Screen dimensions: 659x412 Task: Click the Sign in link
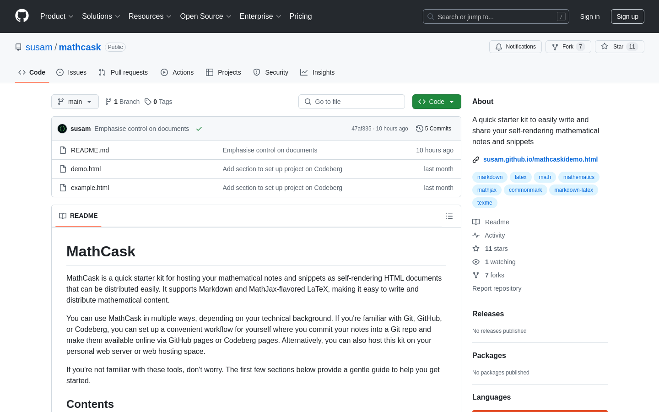point(590,16)
